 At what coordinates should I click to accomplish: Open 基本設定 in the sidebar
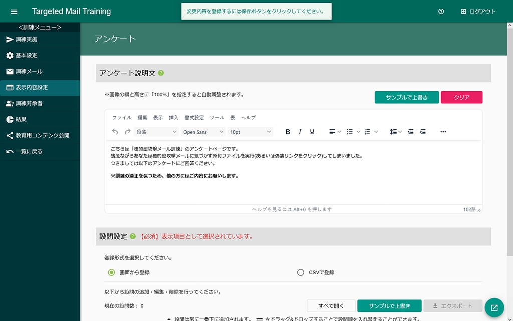[x=40, y=55]
